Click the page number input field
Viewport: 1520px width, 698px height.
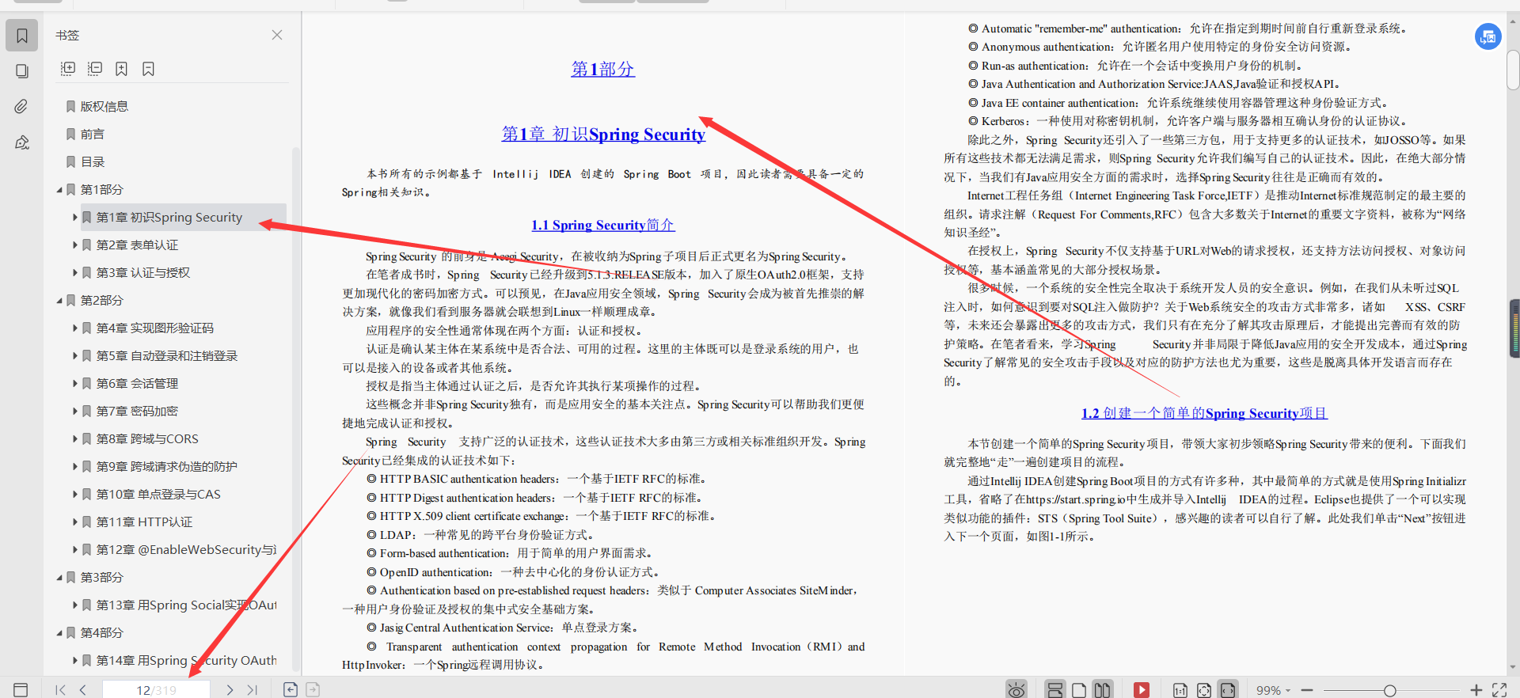click(156, 690)
